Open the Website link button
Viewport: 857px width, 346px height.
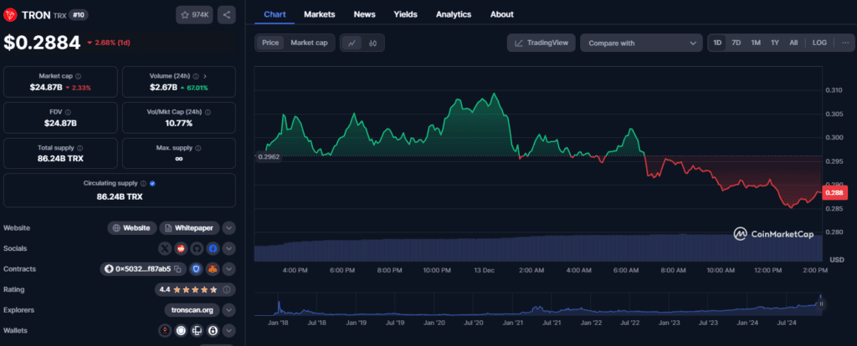pyautogui.click(x=131, y=228)
